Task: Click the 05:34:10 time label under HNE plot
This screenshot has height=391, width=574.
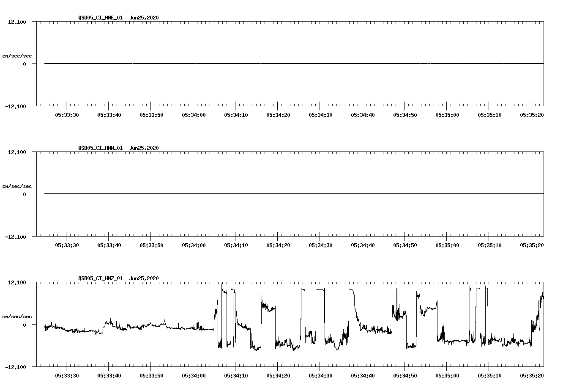Action: (x=236, y=115)
